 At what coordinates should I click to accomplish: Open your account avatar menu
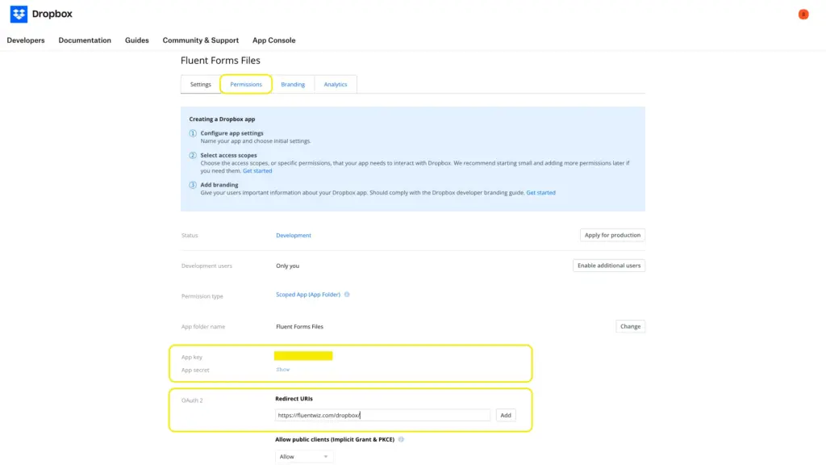pos(803,14)
